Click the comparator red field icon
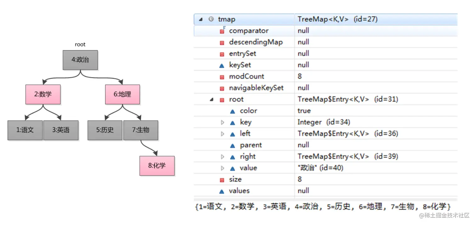Viewport: 476px width, 225px height. (222, 31)
